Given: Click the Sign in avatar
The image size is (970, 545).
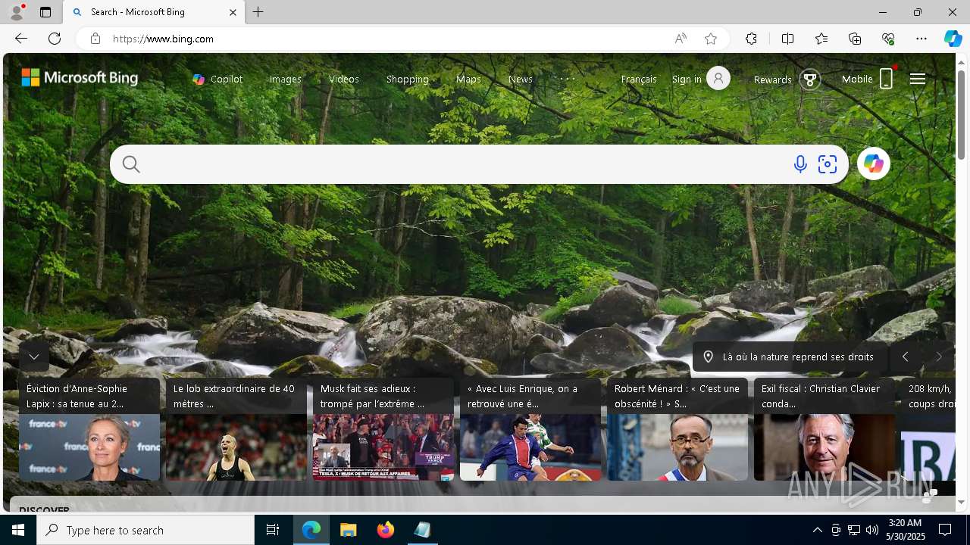Looking at the screenshot, I should click(x=718, y=79).
